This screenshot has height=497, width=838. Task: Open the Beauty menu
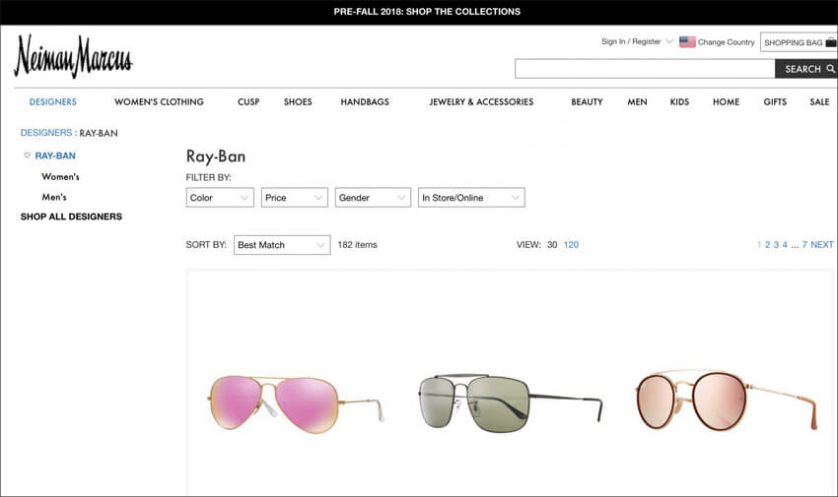pos(587,101)
